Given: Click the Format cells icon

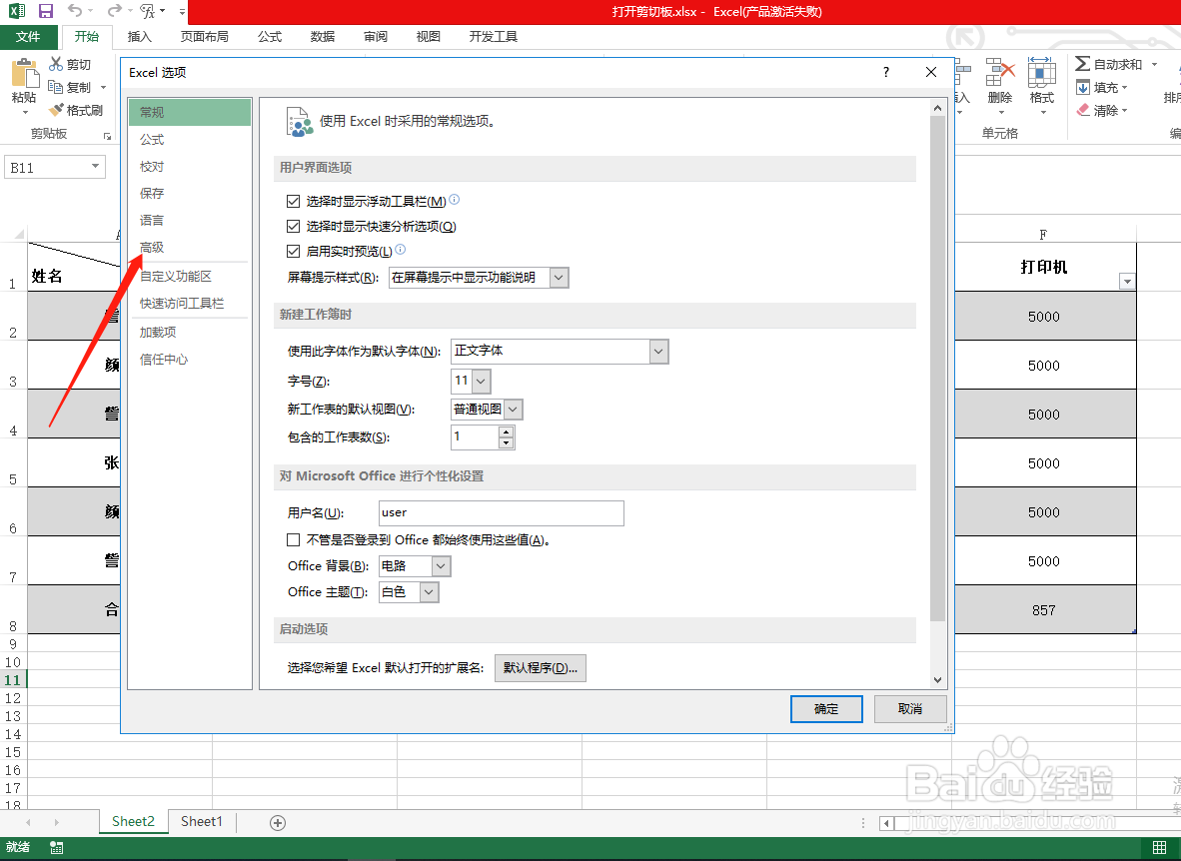Looking at the screenshot, I should 1042,73.
